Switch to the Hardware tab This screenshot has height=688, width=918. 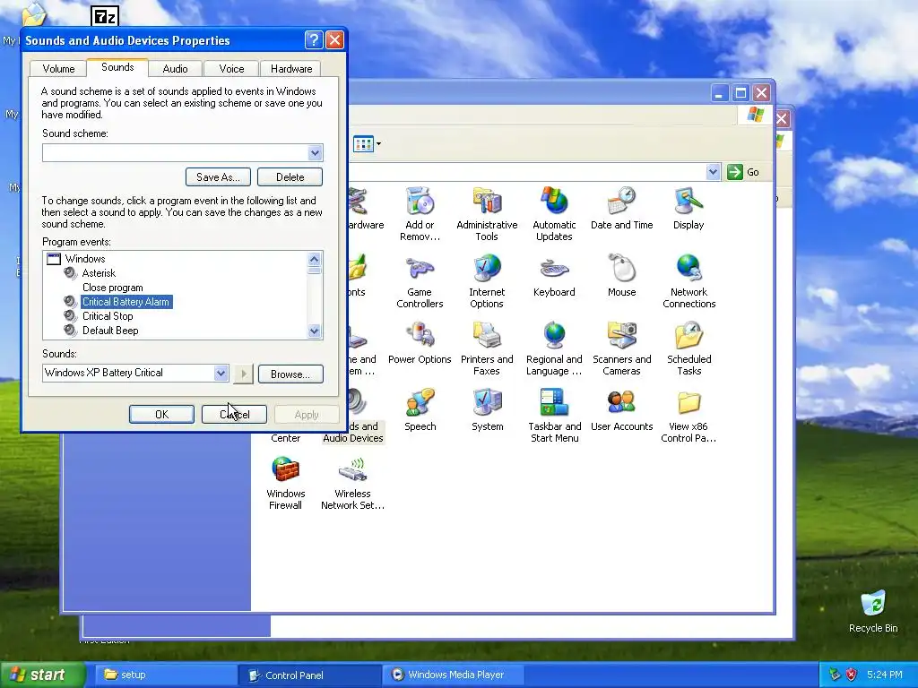291,69
